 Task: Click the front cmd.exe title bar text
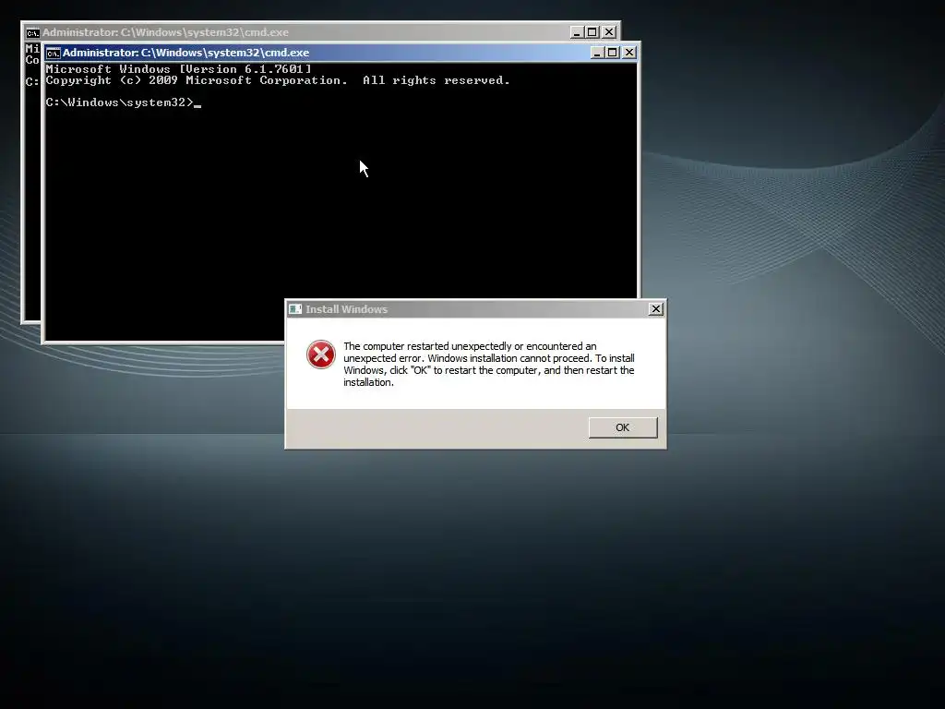[x=185, y=53]
